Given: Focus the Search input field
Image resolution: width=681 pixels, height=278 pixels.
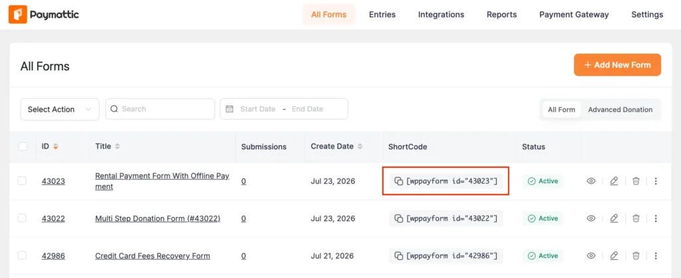Looking at the screenshot, I should click(160, 109).
